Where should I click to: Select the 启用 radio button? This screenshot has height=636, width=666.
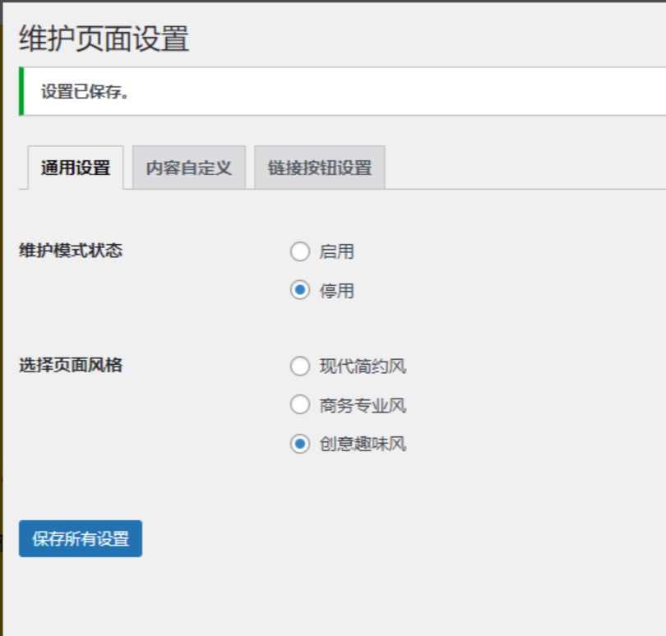(x=300, y=251)
